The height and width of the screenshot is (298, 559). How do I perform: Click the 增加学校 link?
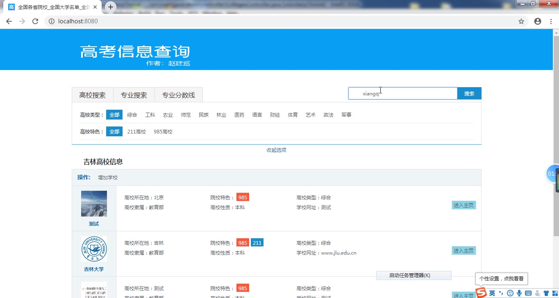[x=108, y=178]
